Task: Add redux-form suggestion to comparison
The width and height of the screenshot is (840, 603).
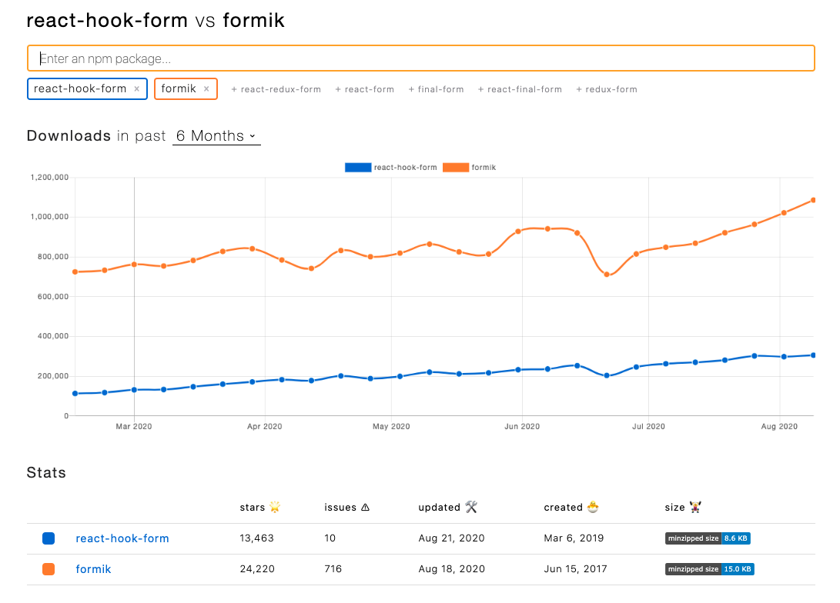Action: [607, 89]
